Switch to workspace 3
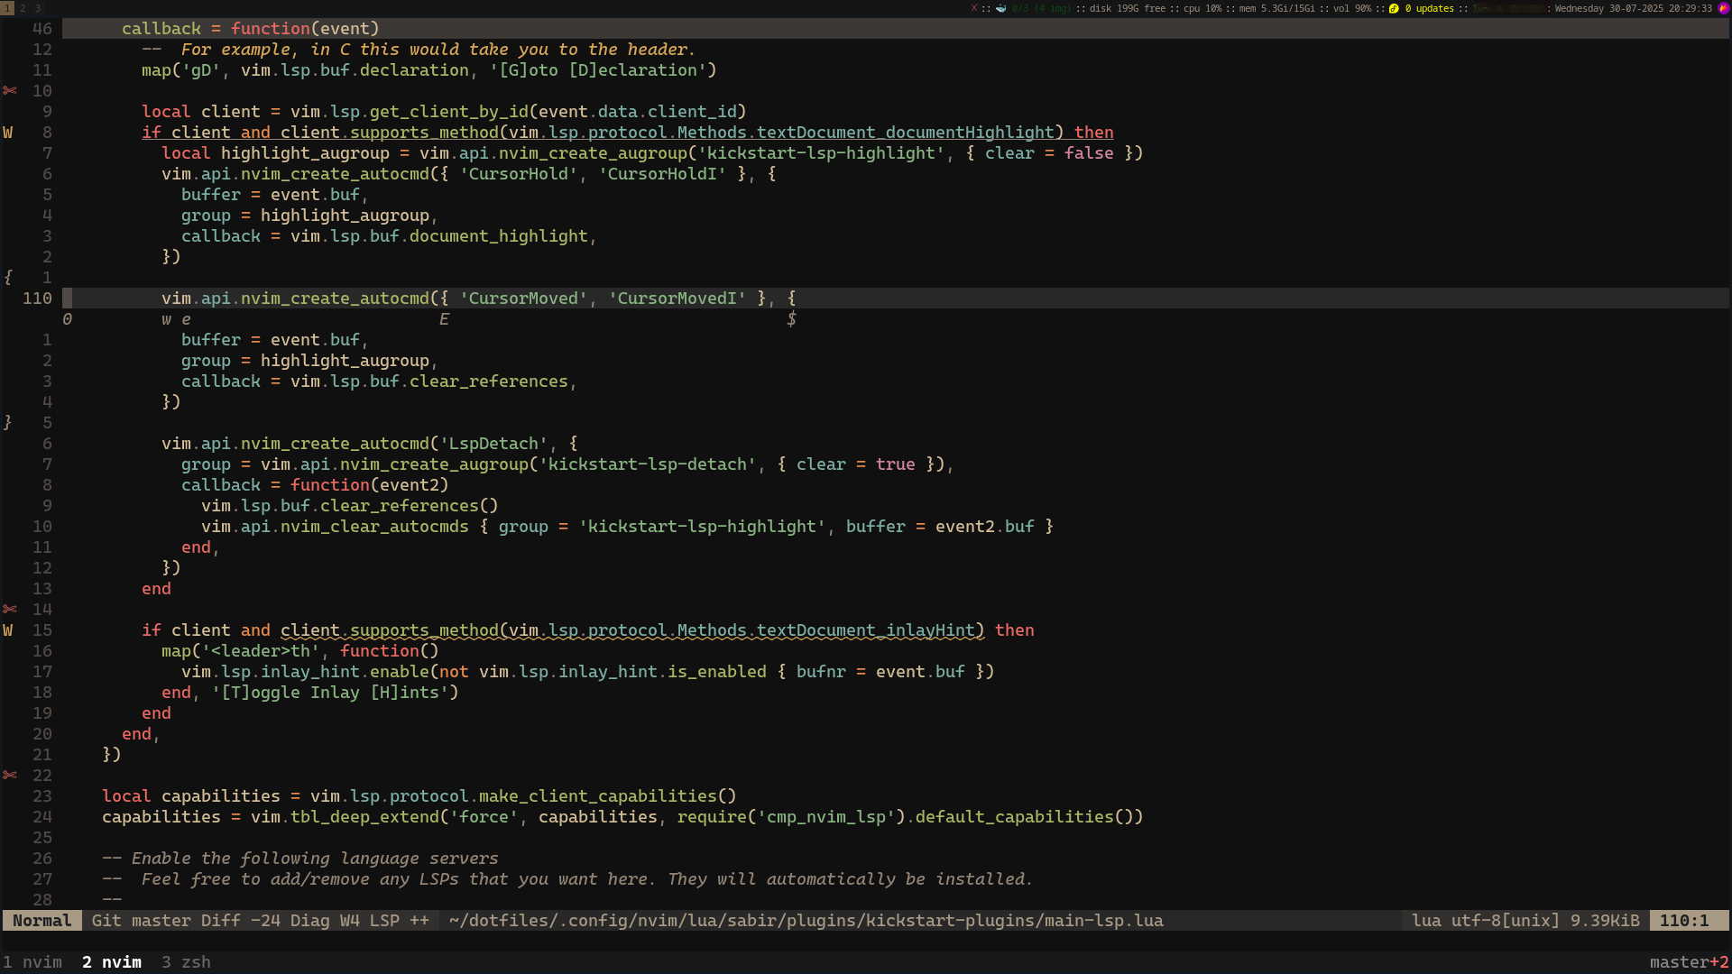Screen dimensions: 1732x974 [38, 8]
